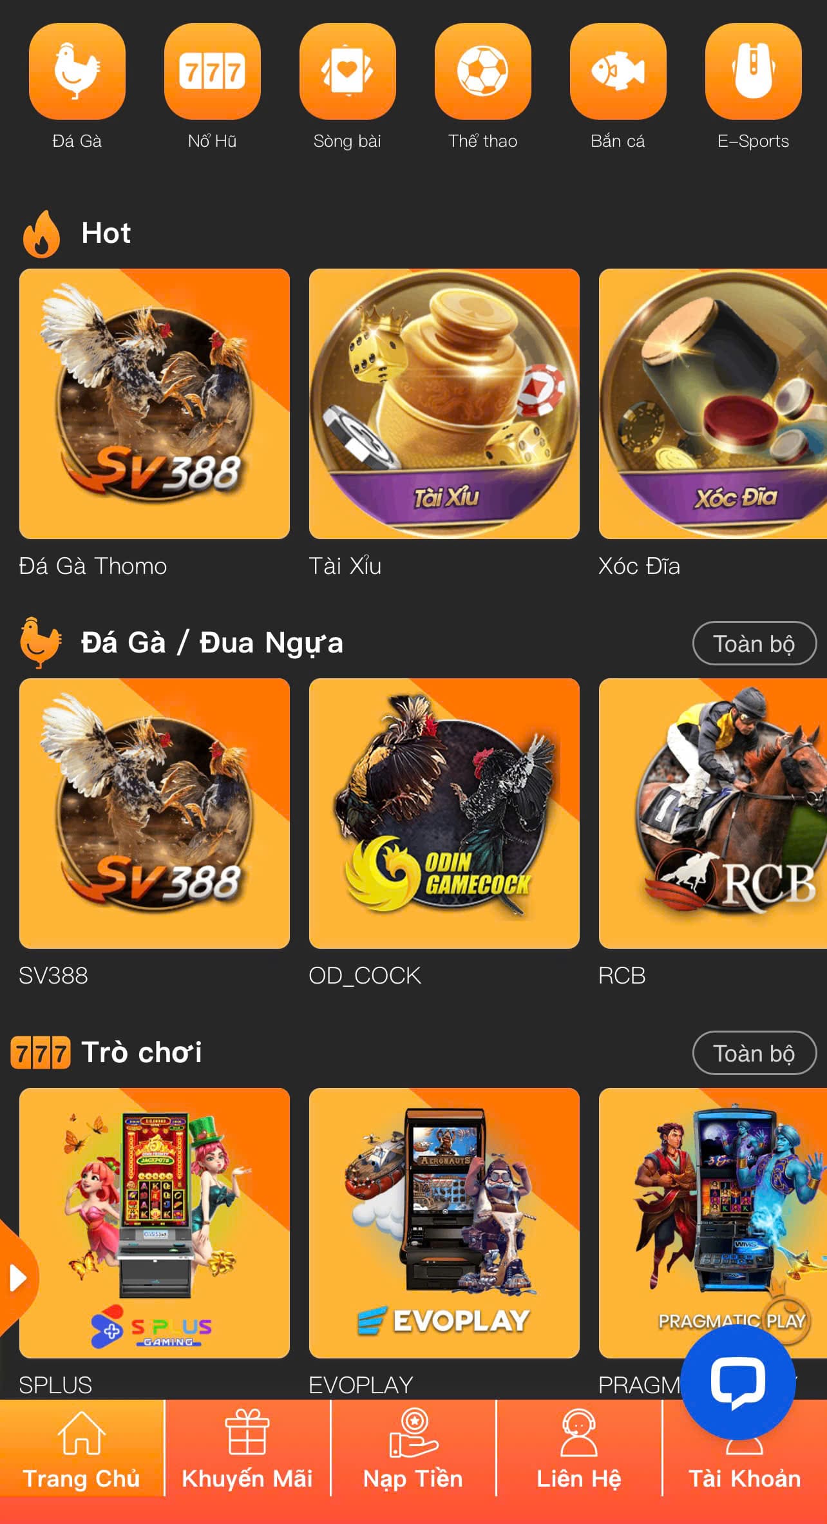827x1524 pixels.
Task: Open the Bắn cá fish icon
Action: [x=618, y=71]
